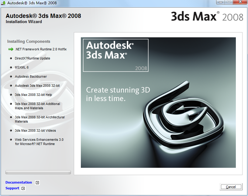Viewport: 248px width, 196px height.
Task: Click the green arrow progress indicator icon
Action: pos(11,49)
